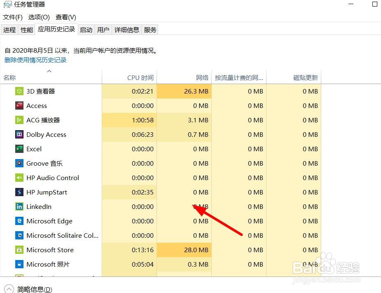Click the 删除使用情况历史记录 link
Image resolution: width=381 pixels, height=293 pixels.
point(35,60)
